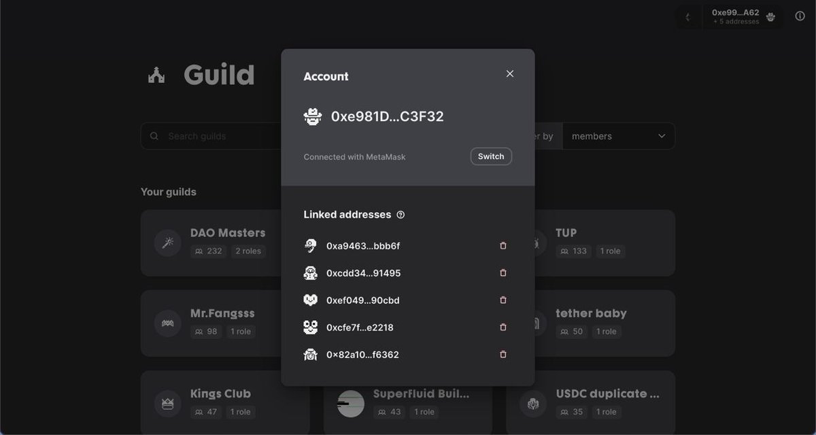
Task: Click the 35 members tag on USDC duplicate
Action: point(572,412)
